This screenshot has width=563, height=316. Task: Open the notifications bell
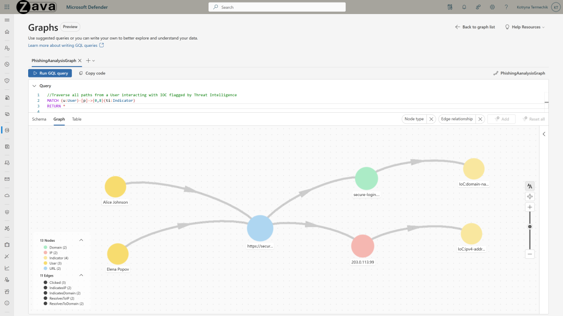[x=464, y=7]
